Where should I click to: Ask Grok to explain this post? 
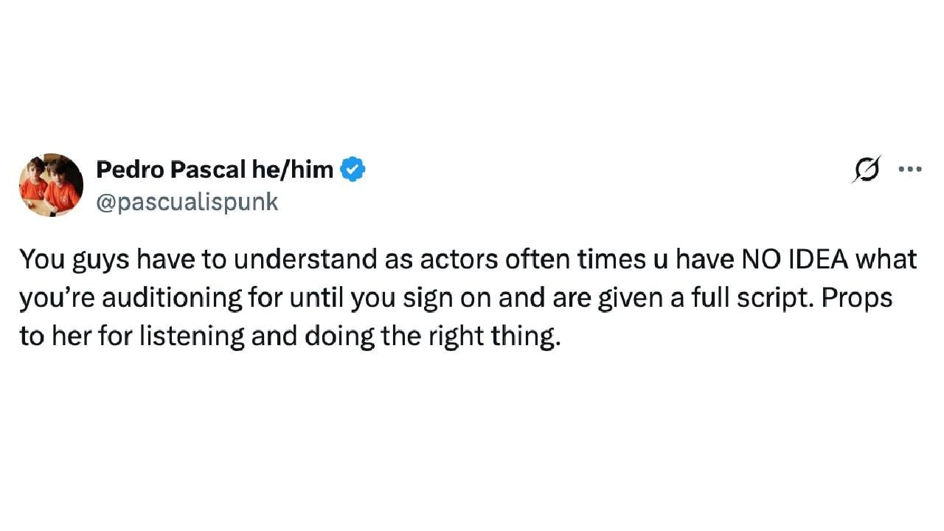click(x=867, y=170)
